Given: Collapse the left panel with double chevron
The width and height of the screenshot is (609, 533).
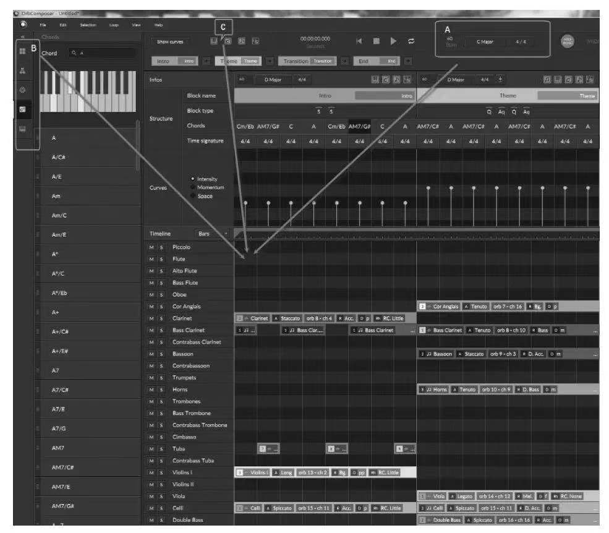Looking at the screenshot, I should click(x=22, y=37).
